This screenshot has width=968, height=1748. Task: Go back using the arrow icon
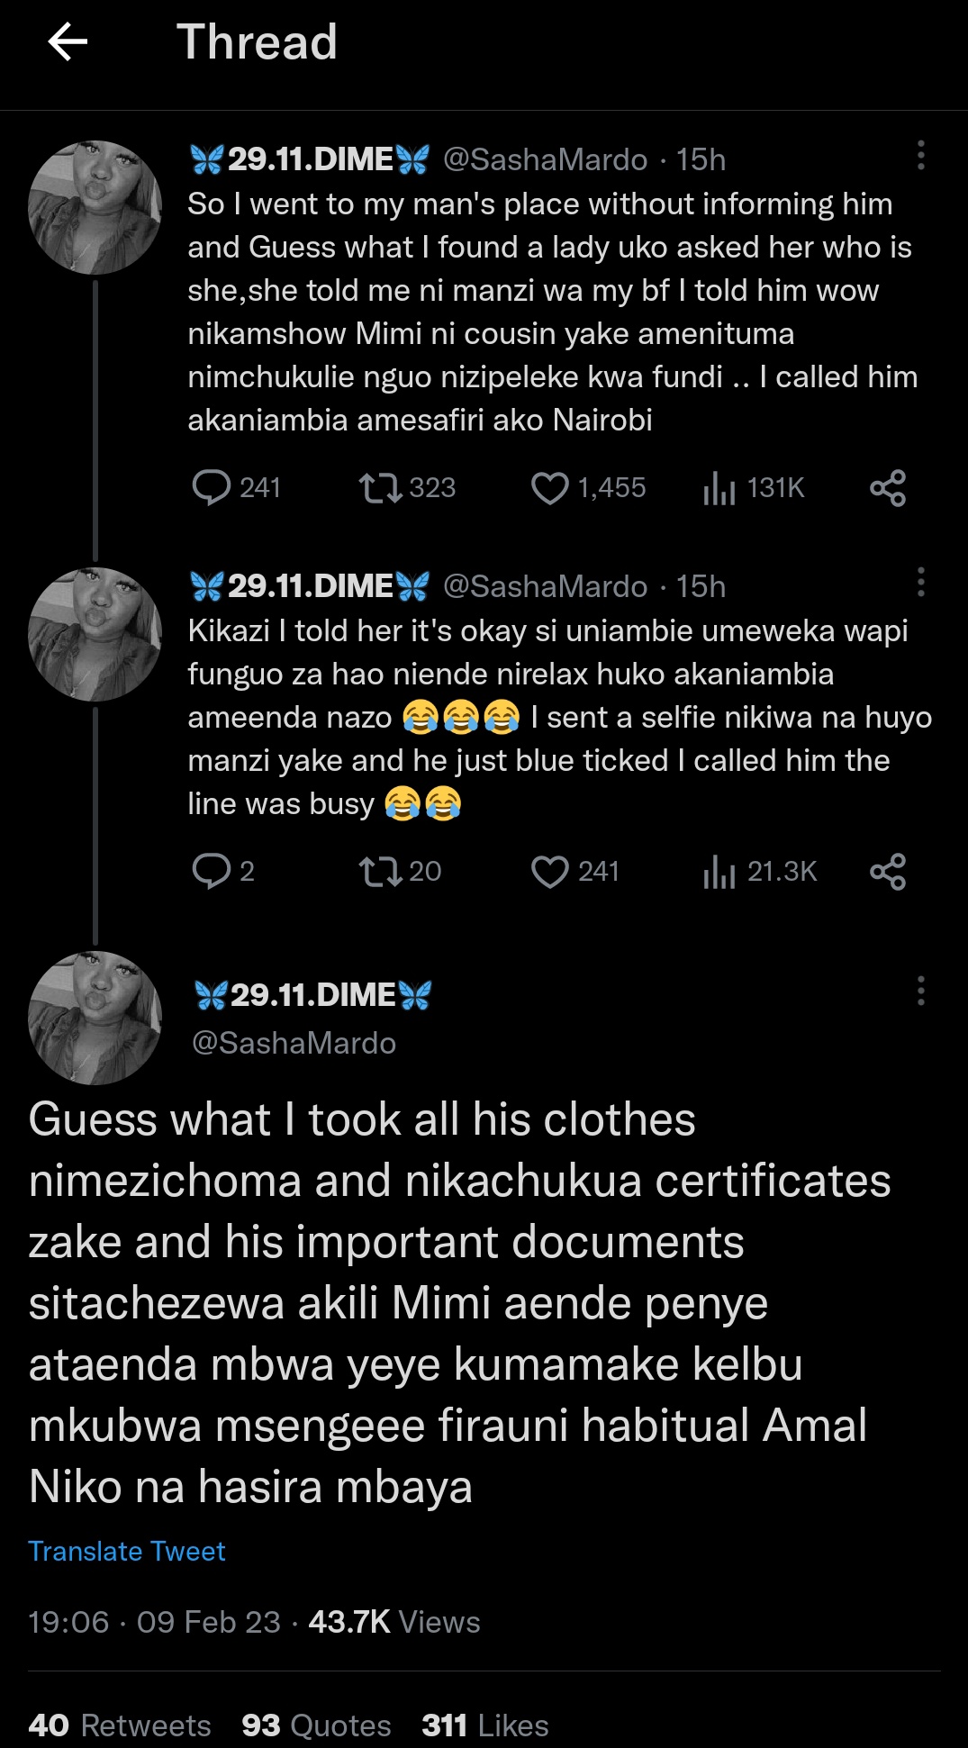point(68,41)
